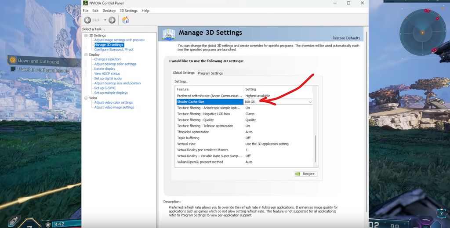This screenshot has height=228, width=450.
Task: Open the Back history dropdown arrow
Action: [105, 20]
